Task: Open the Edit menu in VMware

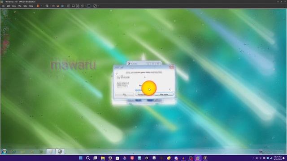Action: (8, 6)
